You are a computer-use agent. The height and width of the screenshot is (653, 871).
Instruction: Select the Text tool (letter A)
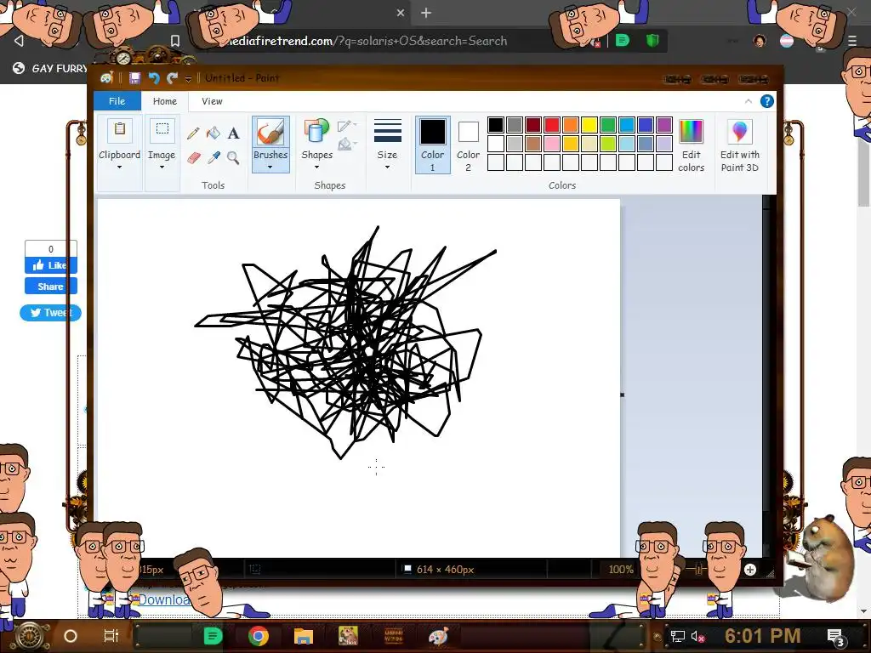233,133
